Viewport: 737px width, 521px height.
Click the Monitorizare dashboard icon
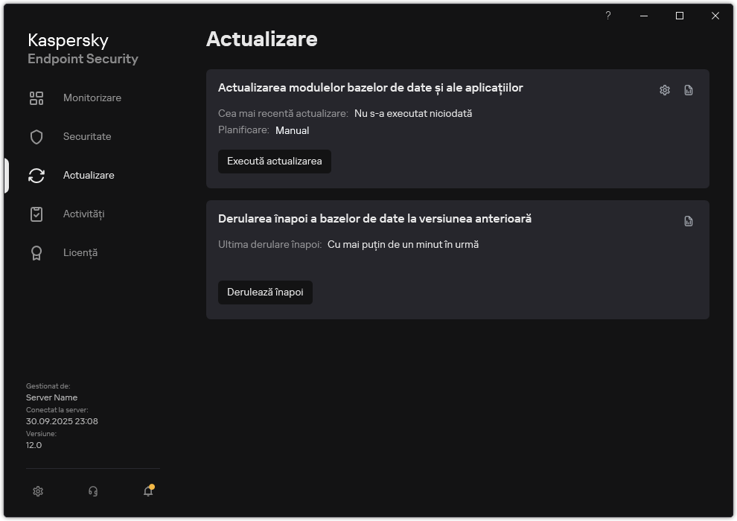(x=36, y=98)
